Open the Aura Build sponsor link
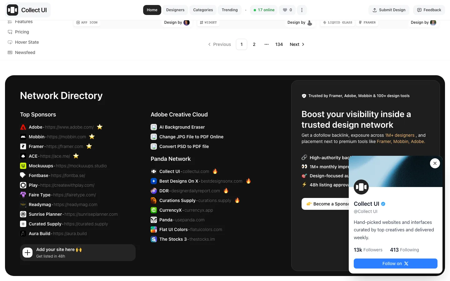 pyautogui.click(x=53, y=234)
